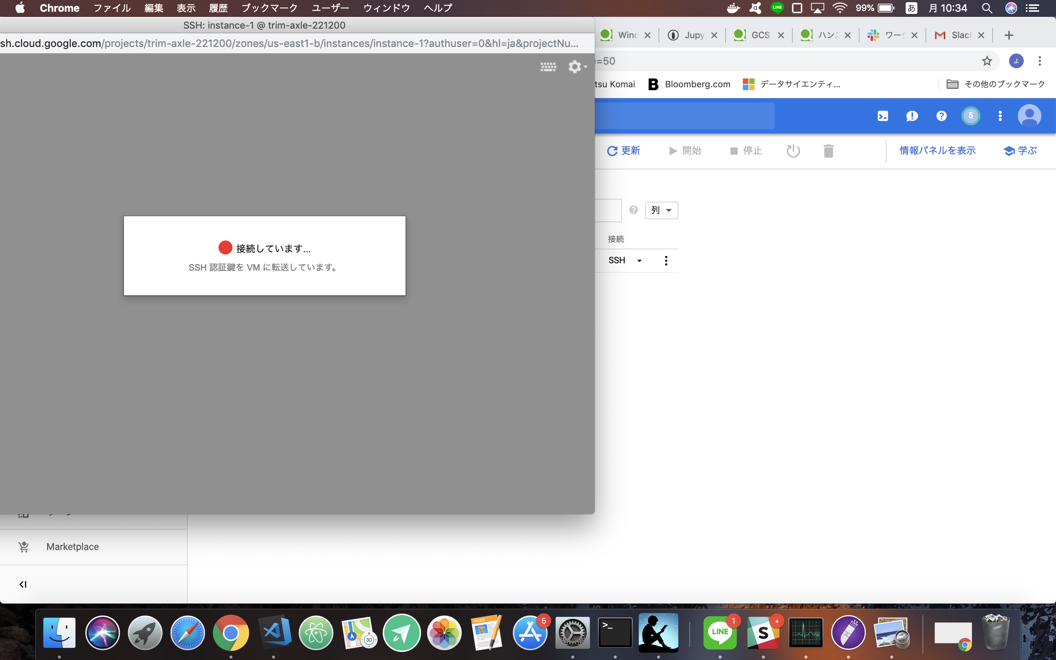Open the 履歴 menu
The height and width of the screenshot is (660, 1056).
(218, 8)
